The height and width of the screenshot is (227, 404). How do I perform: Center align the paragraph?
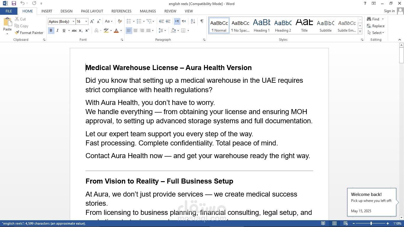point(135,30)
